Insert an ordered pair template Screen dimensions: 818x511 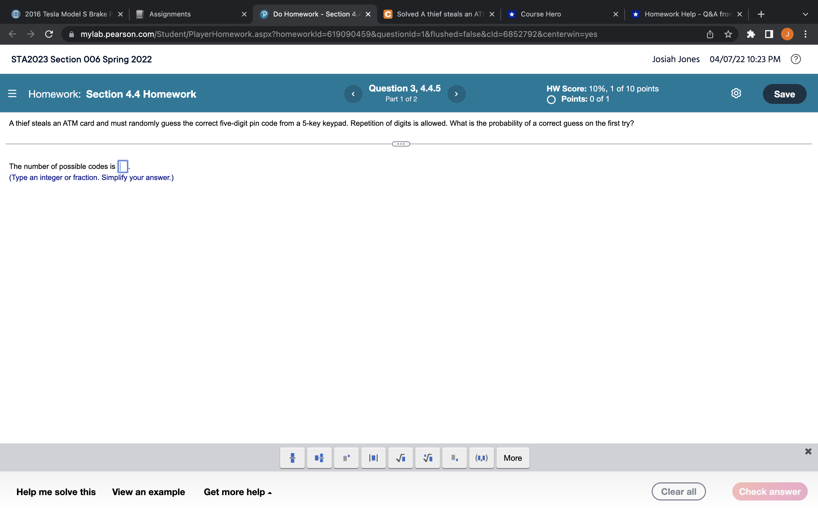coord(481,458)
